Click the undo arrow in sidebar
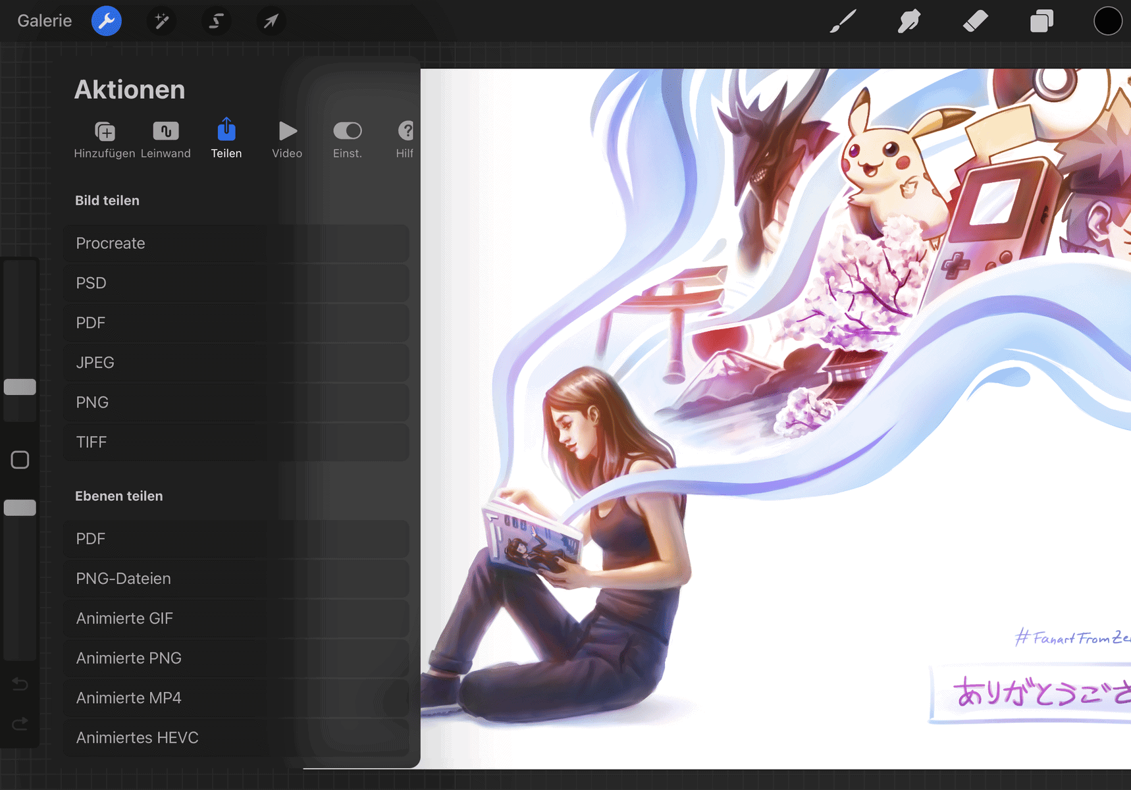The width and height of the screenshot is (1131, 790). [20, 685]
